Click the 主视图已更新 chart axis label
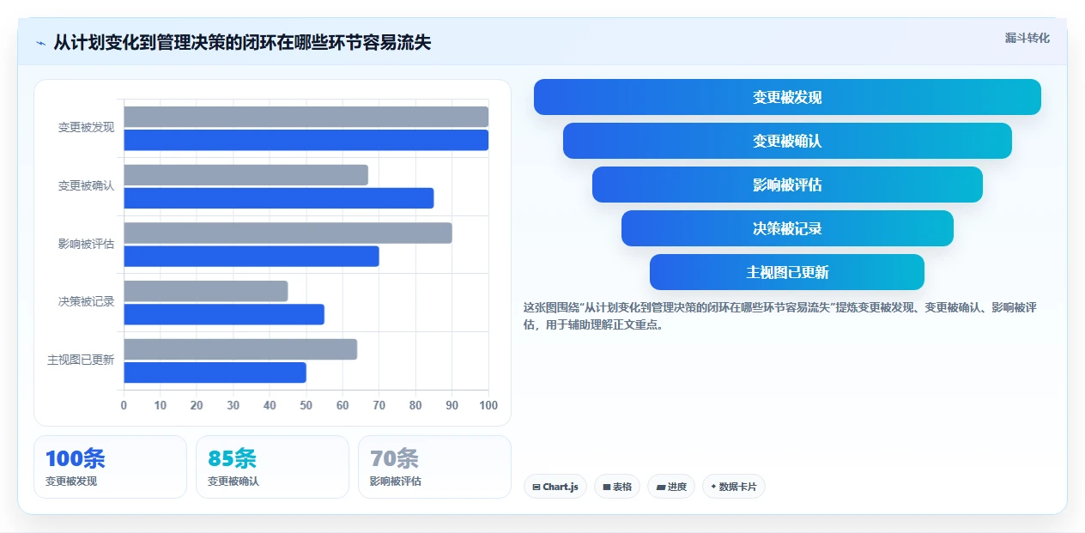 (x=81, y=360)
